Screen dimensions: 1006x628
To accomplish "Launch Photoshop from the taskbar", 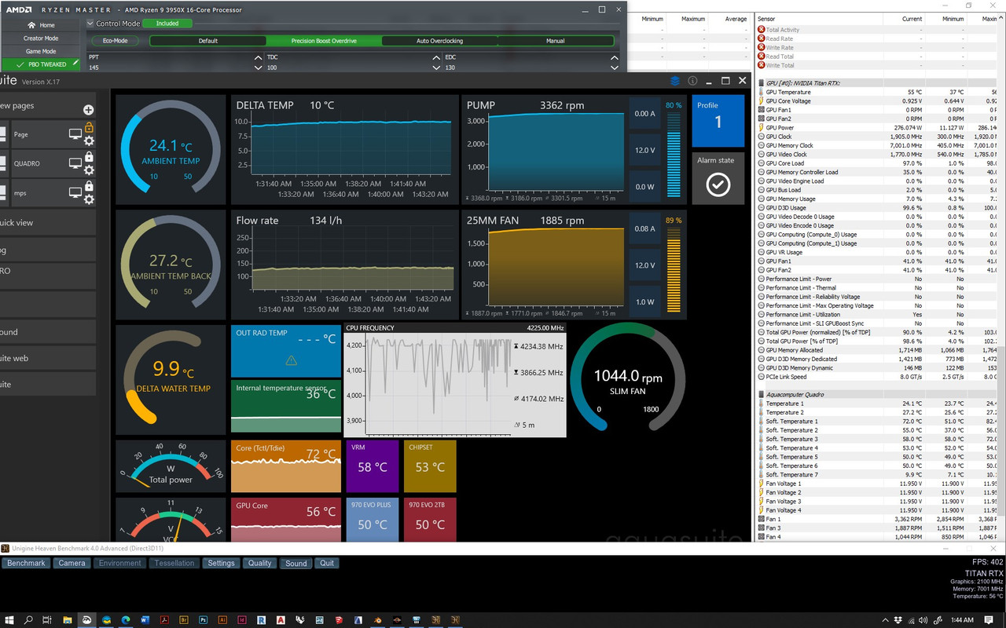I will tap(203, 620).
